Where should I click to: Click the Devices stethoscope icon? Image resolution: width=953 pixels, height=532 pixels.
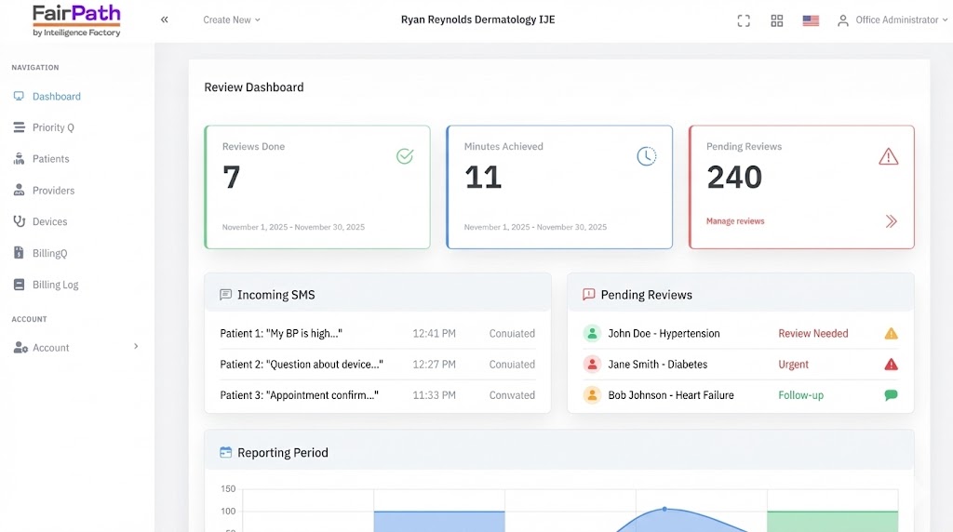pos(19,221)
